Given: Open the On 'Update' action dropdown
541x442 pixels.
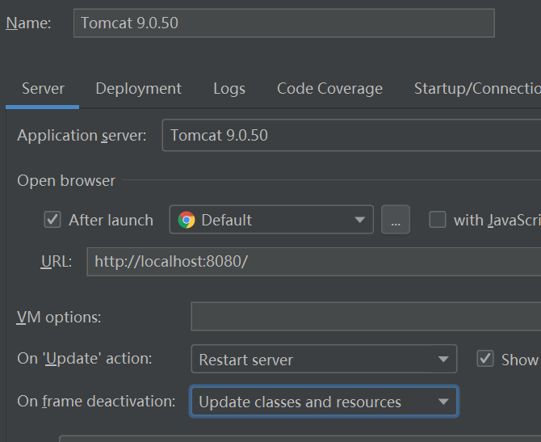Looking at the screenshot, I should tap(324, 359).
